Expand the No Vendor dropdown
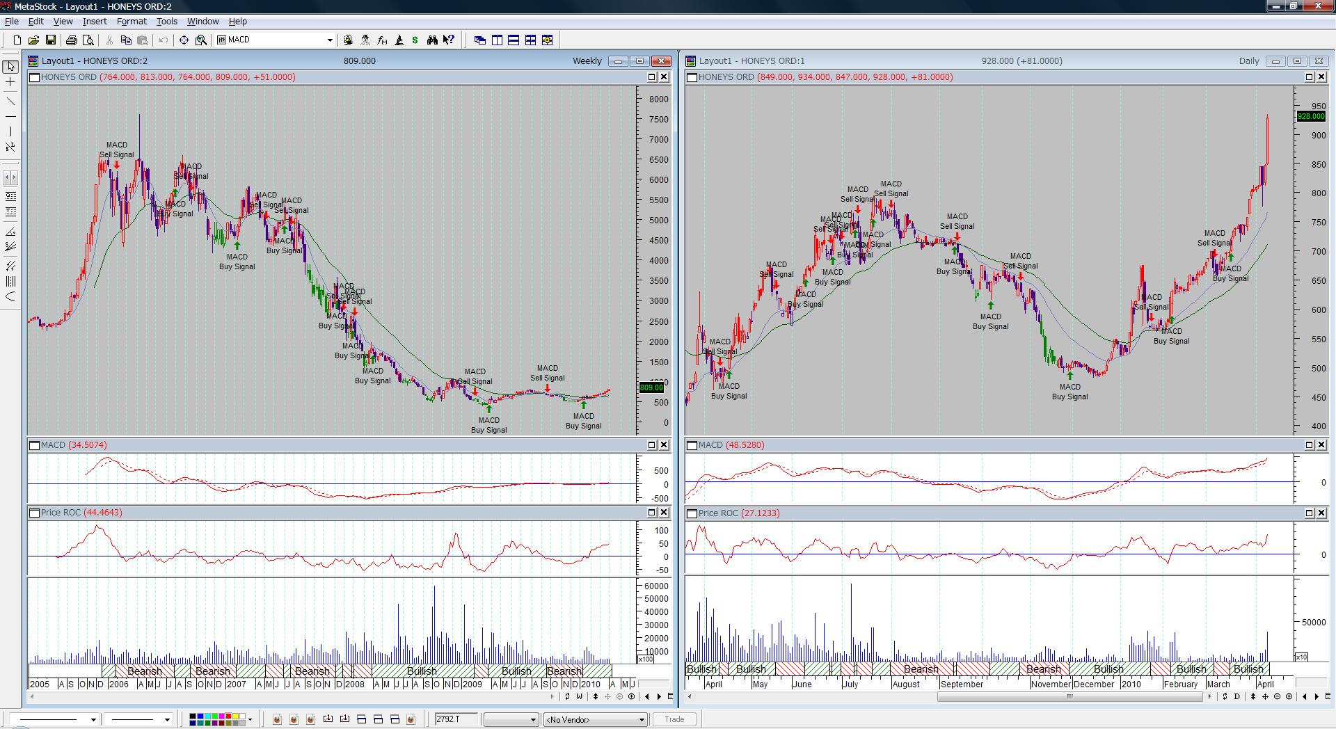1336x729 pixels. 642,719
